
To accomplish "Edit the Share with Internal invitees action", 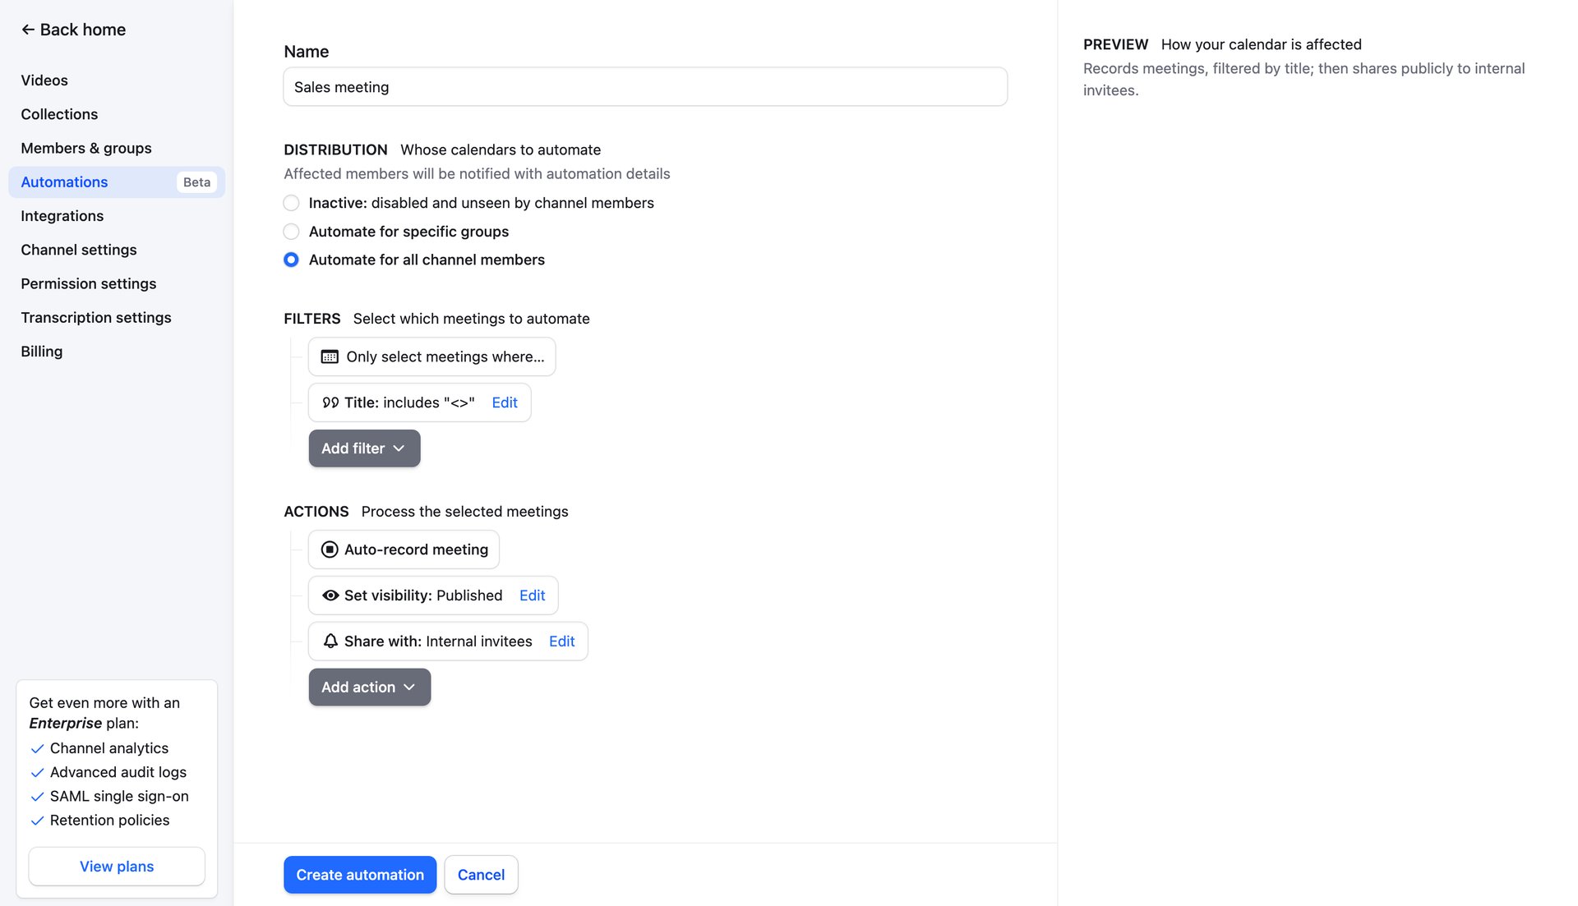I will [561, 642].
